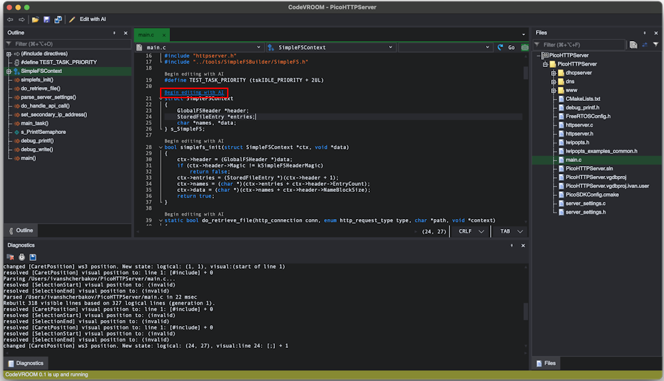Image resolution: width=664 pixels, height=381 pixels.
Task: Expand the dhcpserver folder
Action: (x=552, y=73)
